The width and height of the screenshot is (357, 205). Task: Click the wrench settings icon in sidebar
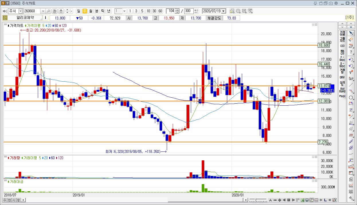pos(351,198)
